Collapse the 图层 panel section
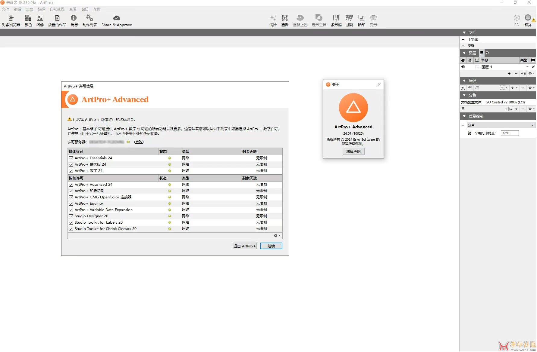Screen dimensions: 537x352 (464, 53)
